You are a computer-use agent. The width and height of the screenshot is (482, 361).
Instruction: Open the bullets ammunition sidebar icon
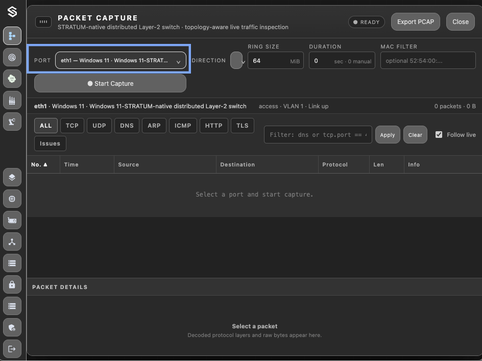tap(12, 100)
